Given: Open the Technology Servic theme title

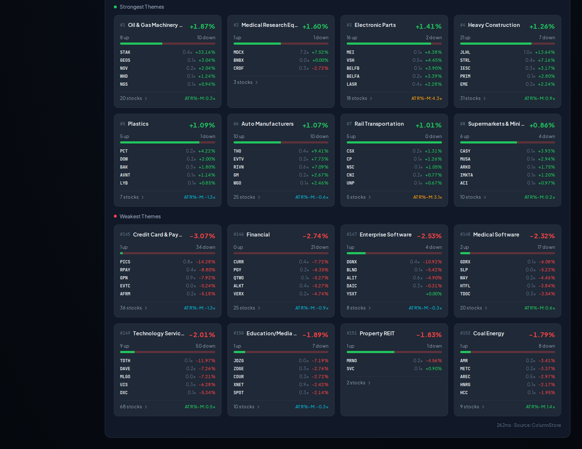Looking at the screenshot, I should coord(159,333).
